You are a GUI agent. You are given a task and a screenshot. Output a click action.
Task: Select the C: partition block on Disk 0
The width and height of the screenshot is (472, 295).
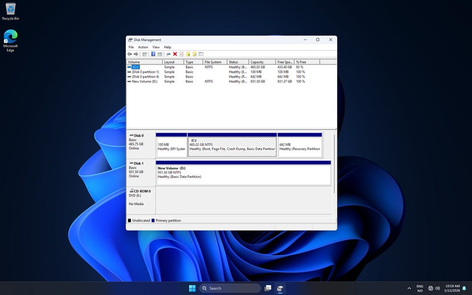point(232,147)
